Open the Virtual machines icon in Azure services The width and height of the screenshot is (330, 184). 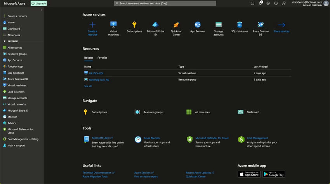[113, 25]
